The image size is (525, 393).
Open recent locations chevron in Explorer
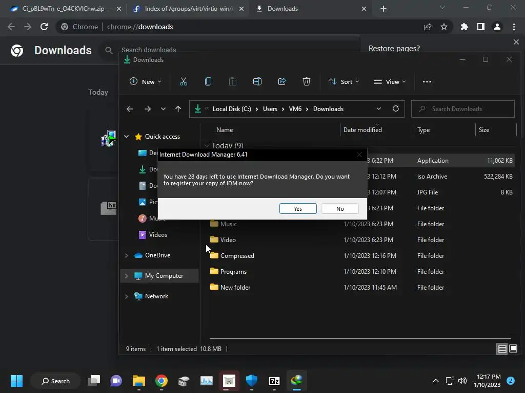(x=163, y=109)
